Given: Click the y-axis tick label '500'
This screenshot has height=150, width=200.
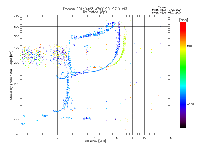Looking at the screenshot, I should (17, 36).
